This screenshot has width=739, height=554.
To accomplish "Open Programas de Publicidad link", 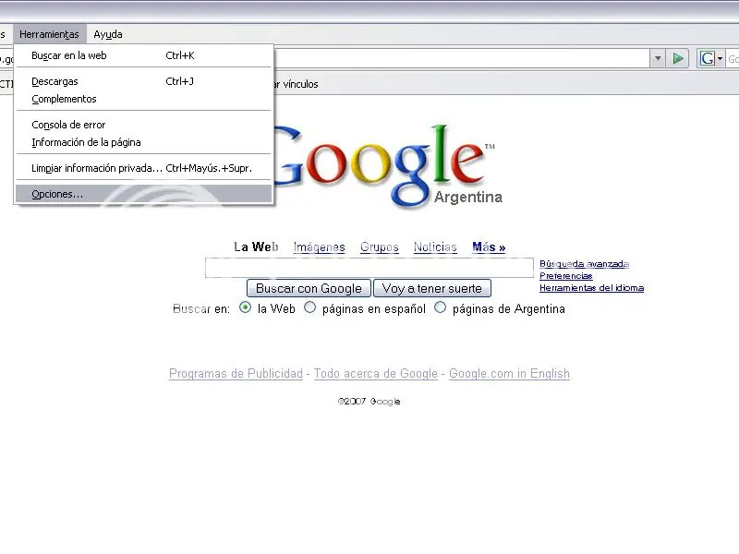I will pyautogui.click(x=236, y=374).
